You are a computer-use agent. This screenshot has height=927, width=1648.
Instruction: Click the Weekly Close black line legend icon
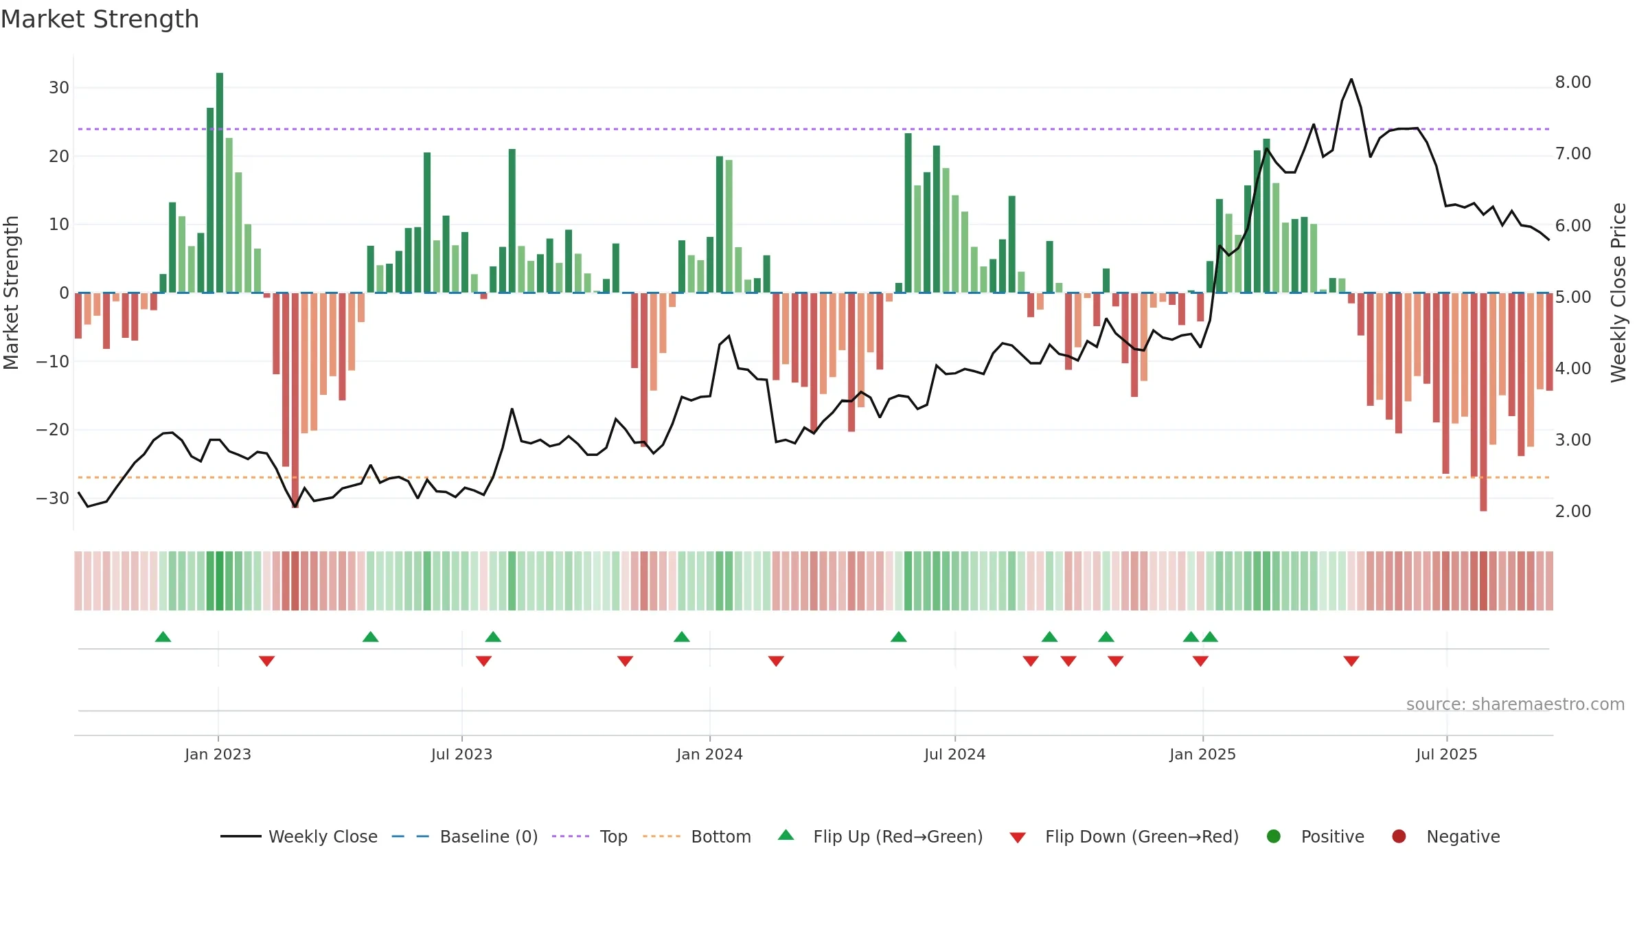click(241, 836)
